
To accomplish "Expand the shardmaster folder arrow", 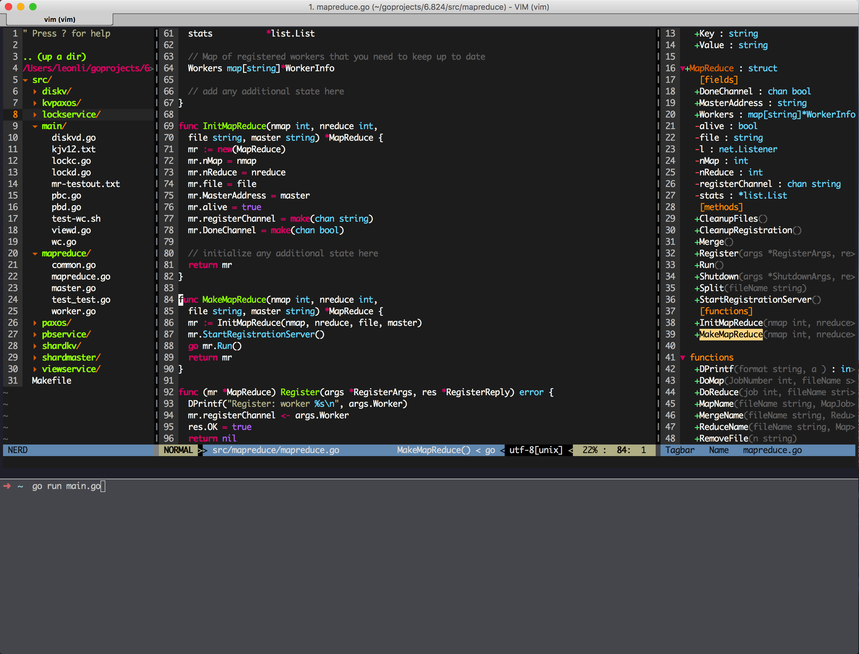I will (x=35, y=358).
